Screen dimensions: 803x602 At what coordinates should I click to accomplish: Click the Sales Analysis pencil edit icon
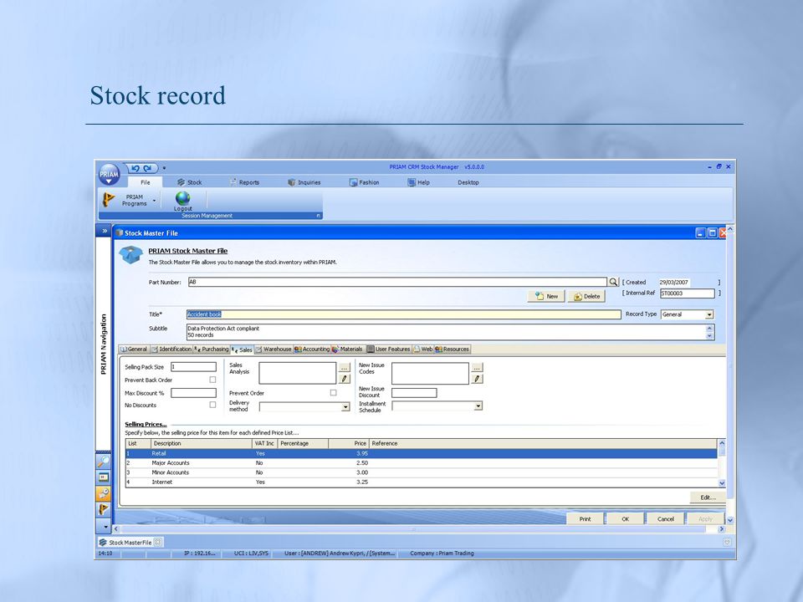coord(344,379)
